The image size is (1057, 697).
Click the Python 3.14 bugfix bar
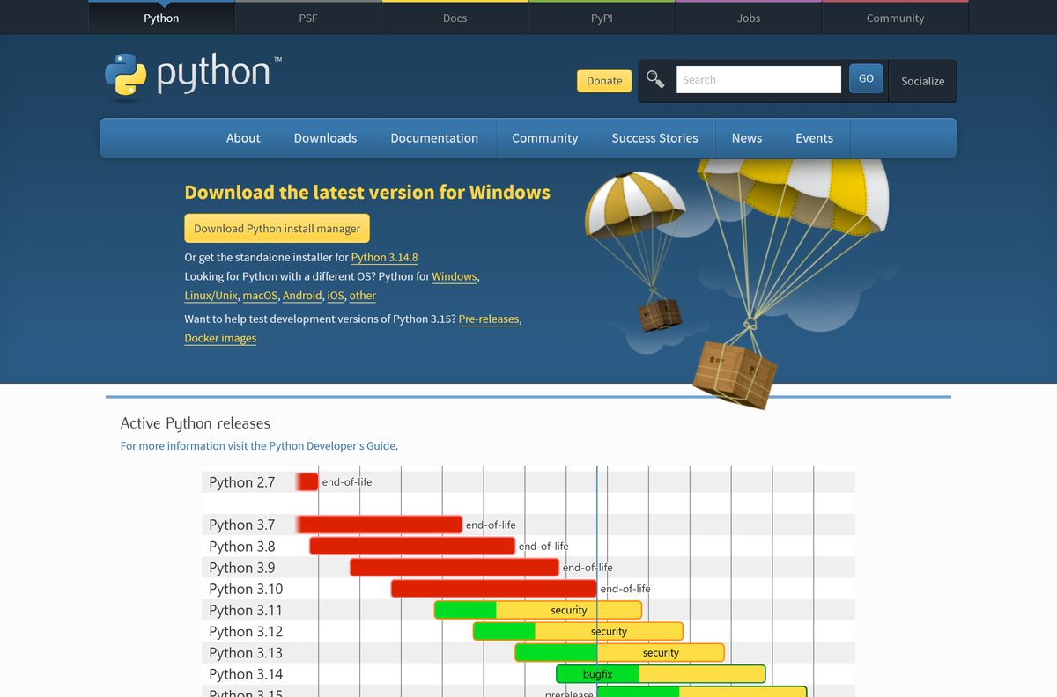pos(597,674)
